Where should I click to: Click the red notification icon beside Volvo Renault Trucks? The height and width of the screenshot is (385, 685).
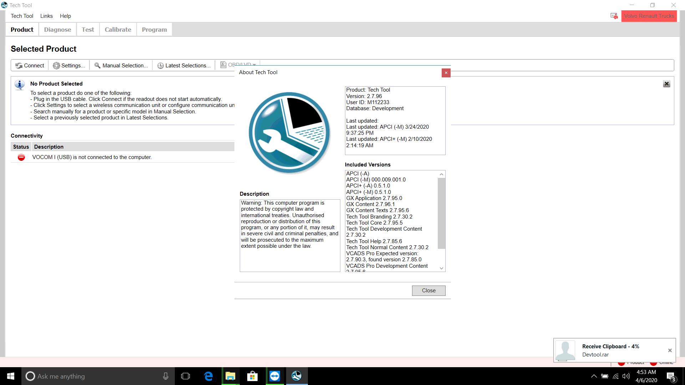click(x=614, y=16)
